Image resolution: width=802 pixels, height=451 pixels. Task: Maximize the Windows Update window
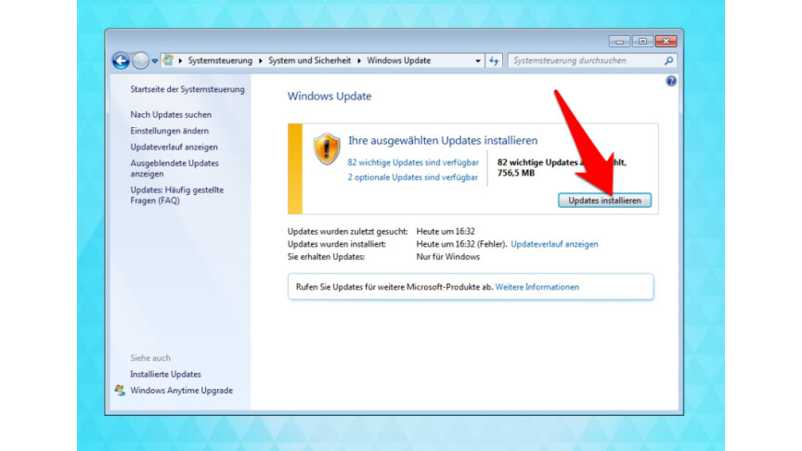click(x=642, y=42)
